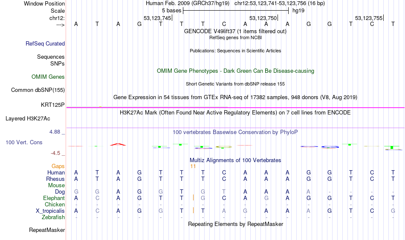The image size is (405, 240).
Task: Click the 4.88 upper PhyloP axis value
Action: [x=55, y=132]
